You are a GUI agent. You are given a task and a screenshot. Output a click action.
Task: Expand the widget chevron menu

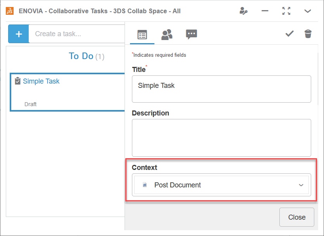(x=308, y=11)
